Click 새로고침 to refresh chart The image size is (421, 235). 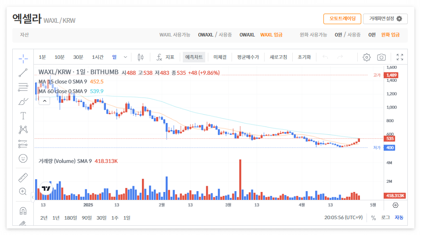pos(278,57)
